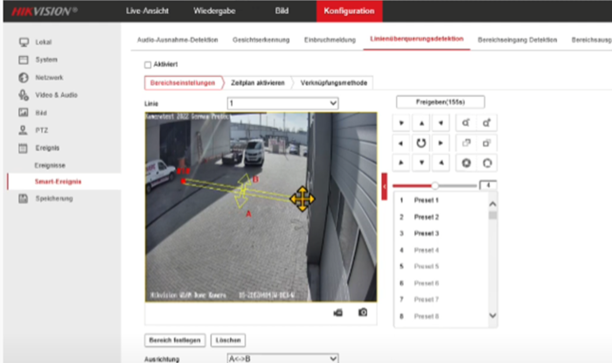Switch to Live Ansicht top menu
This screenshot has height=363, width=612.
point(147,10)
